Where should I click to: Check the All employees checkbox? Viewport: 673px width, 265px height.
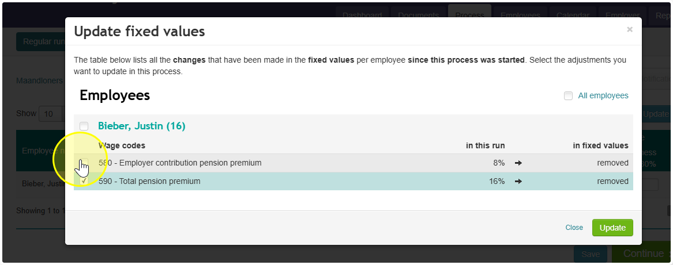[568, 96]
